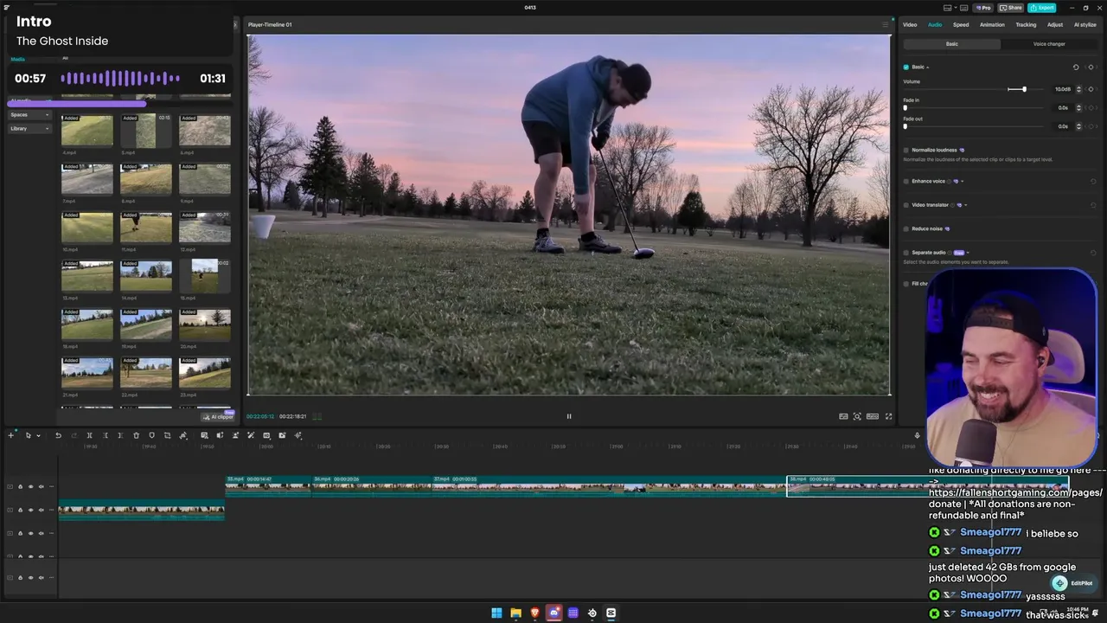Hide the top timeline track with eye icon
Viewport: 1107px width, 623px height.
tap(30, 486)
